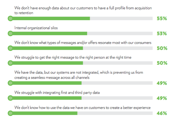Click the gray unfilled part of the 46% bar
175x121 pixels.
[x=115, y=113]
